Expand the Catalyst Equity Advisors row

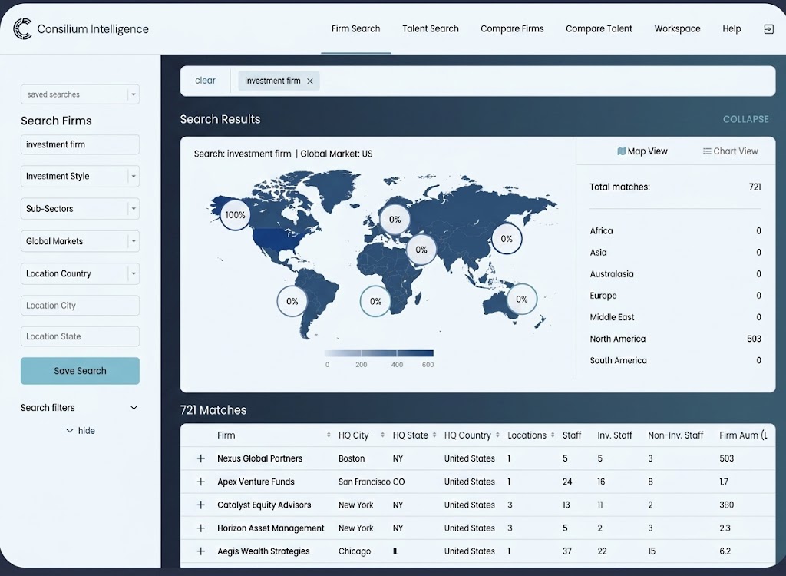(201, 505)
